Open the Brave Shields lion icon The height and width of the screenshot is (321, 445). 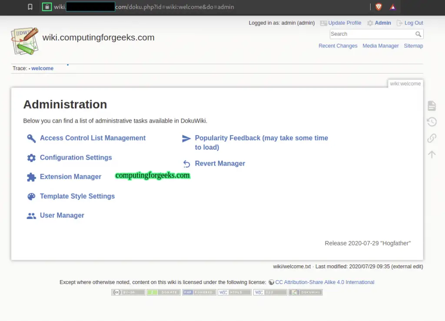click(x=379, y=7)
